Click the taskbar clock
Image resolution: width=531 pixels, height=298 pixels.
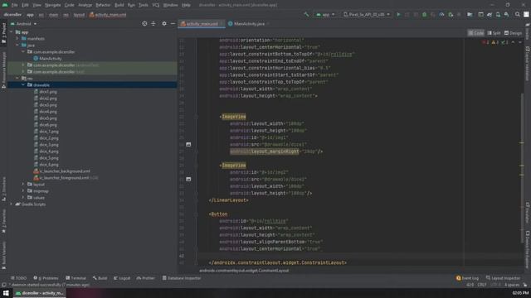(520, 293)
